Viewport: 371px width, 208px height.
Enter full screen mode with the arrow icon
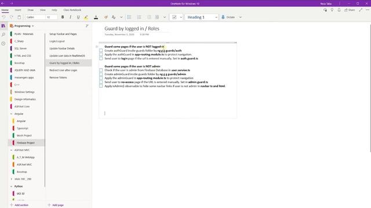[x=361, y=10]
